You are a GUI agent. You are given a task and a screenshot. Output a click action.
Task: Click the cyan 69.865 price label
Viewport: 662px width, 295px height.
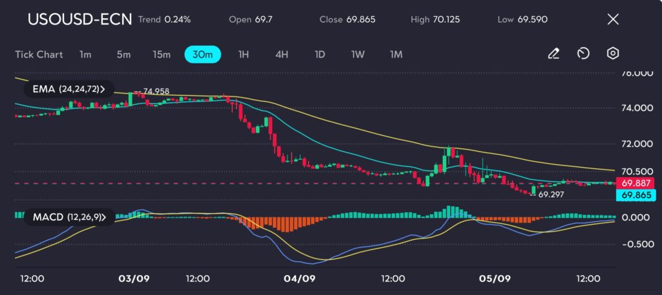point(635,195)
